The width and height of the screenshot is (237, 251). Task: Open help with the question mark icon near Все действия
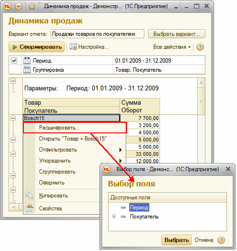click(x=200, y=47)
